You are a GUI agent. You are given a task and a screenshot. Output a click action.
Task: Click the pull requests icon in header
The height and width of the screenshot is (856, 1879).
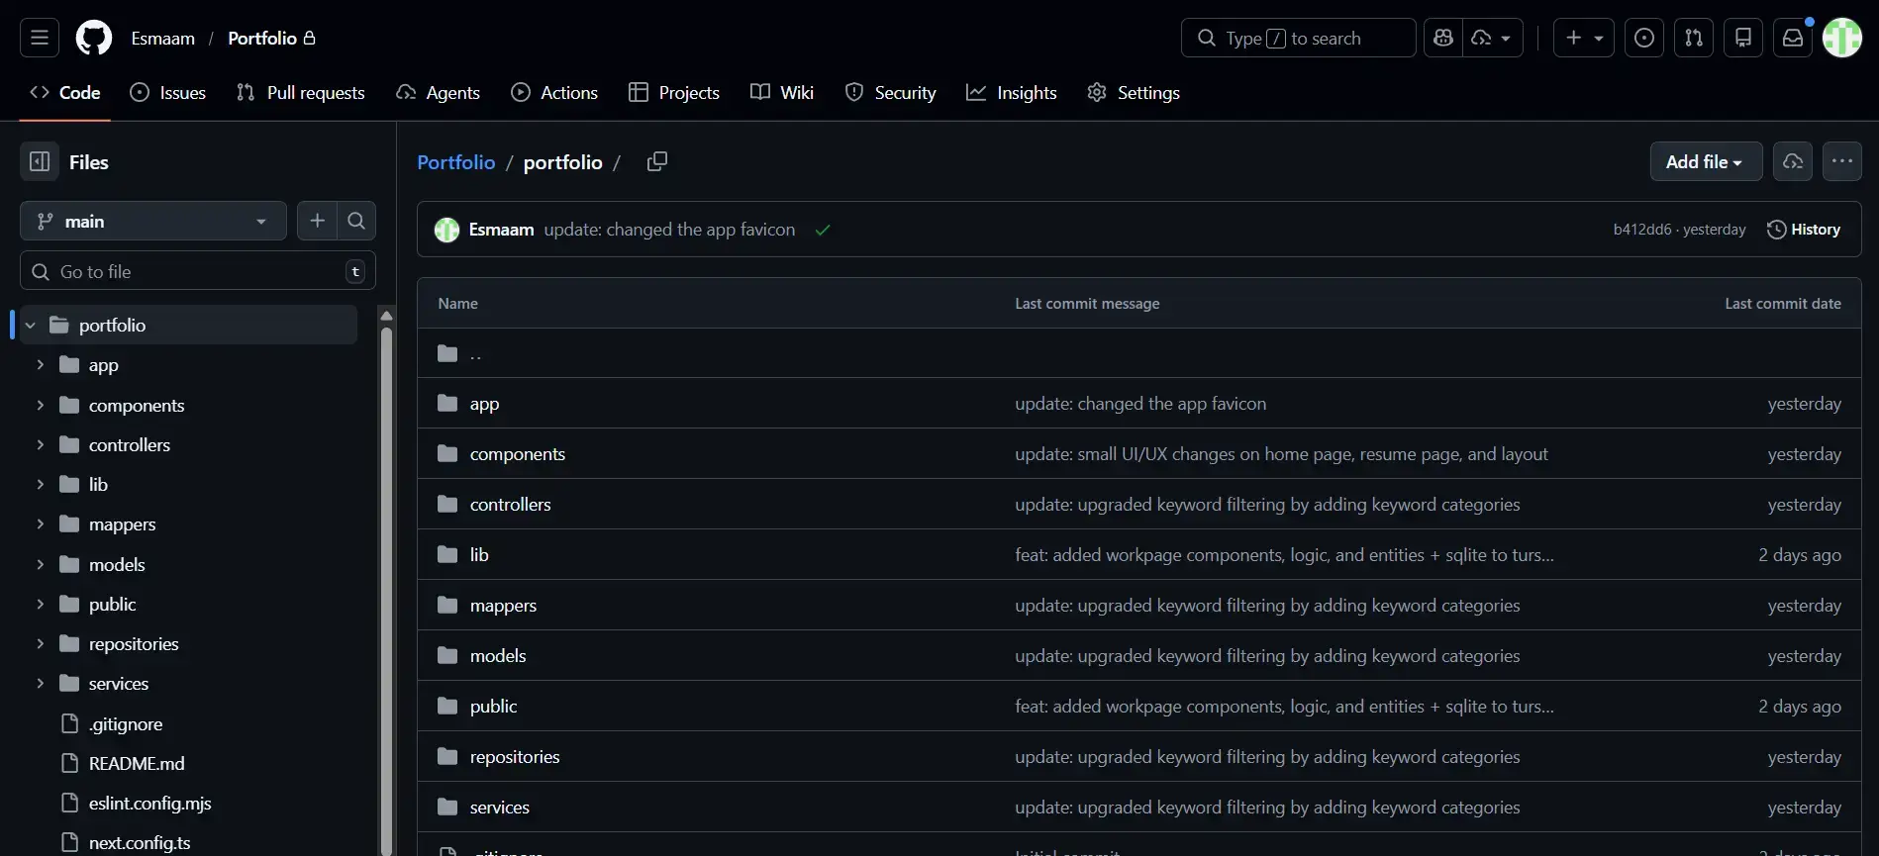(1693, 38)
